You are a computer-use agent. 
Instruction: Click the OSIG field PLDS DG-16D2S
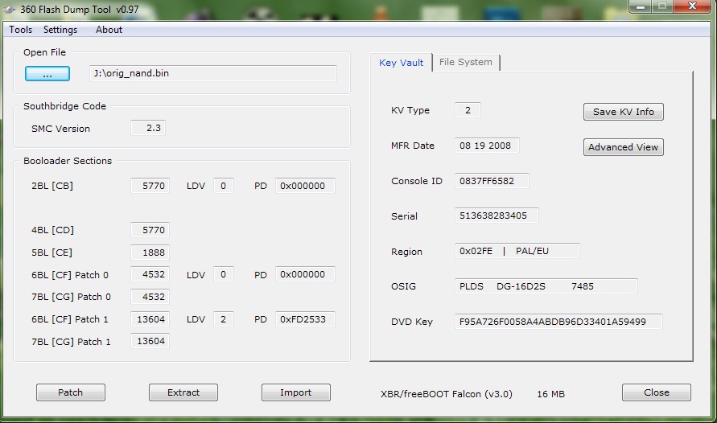[546, 286]
